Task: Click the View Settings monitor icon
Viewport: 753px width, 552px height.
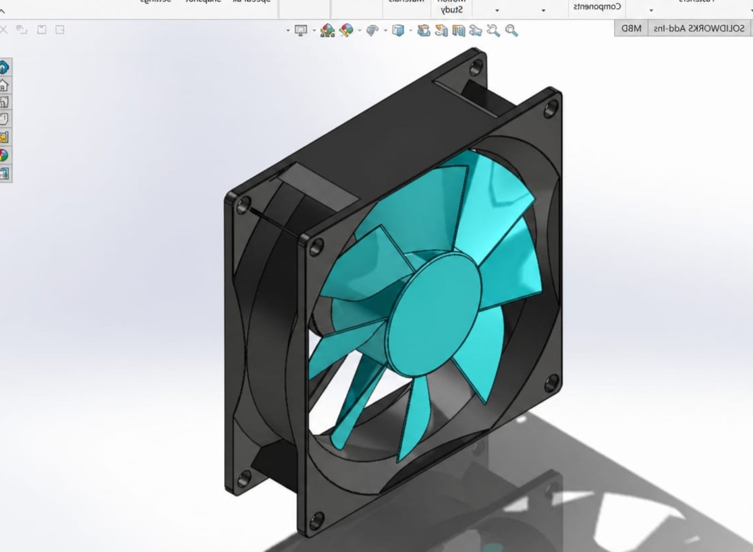Action: (x=301, y=31)
